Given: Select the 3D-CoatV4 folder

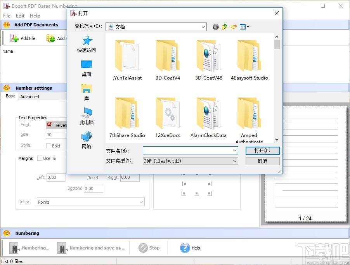Looking at the screenshot, I should click(168, 60).
